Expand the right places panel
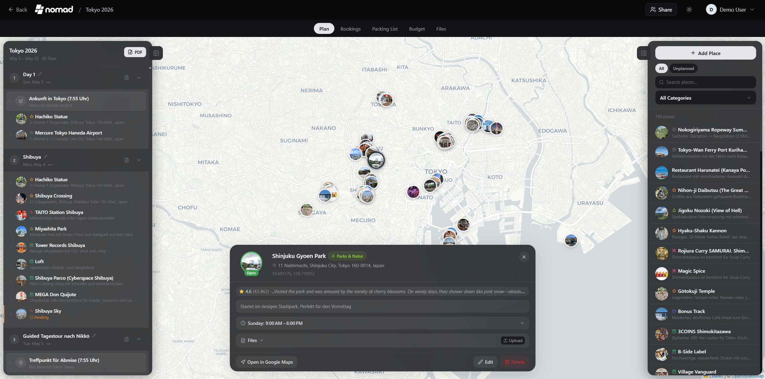Screen dimensions: 765x379 pos(644,53)
